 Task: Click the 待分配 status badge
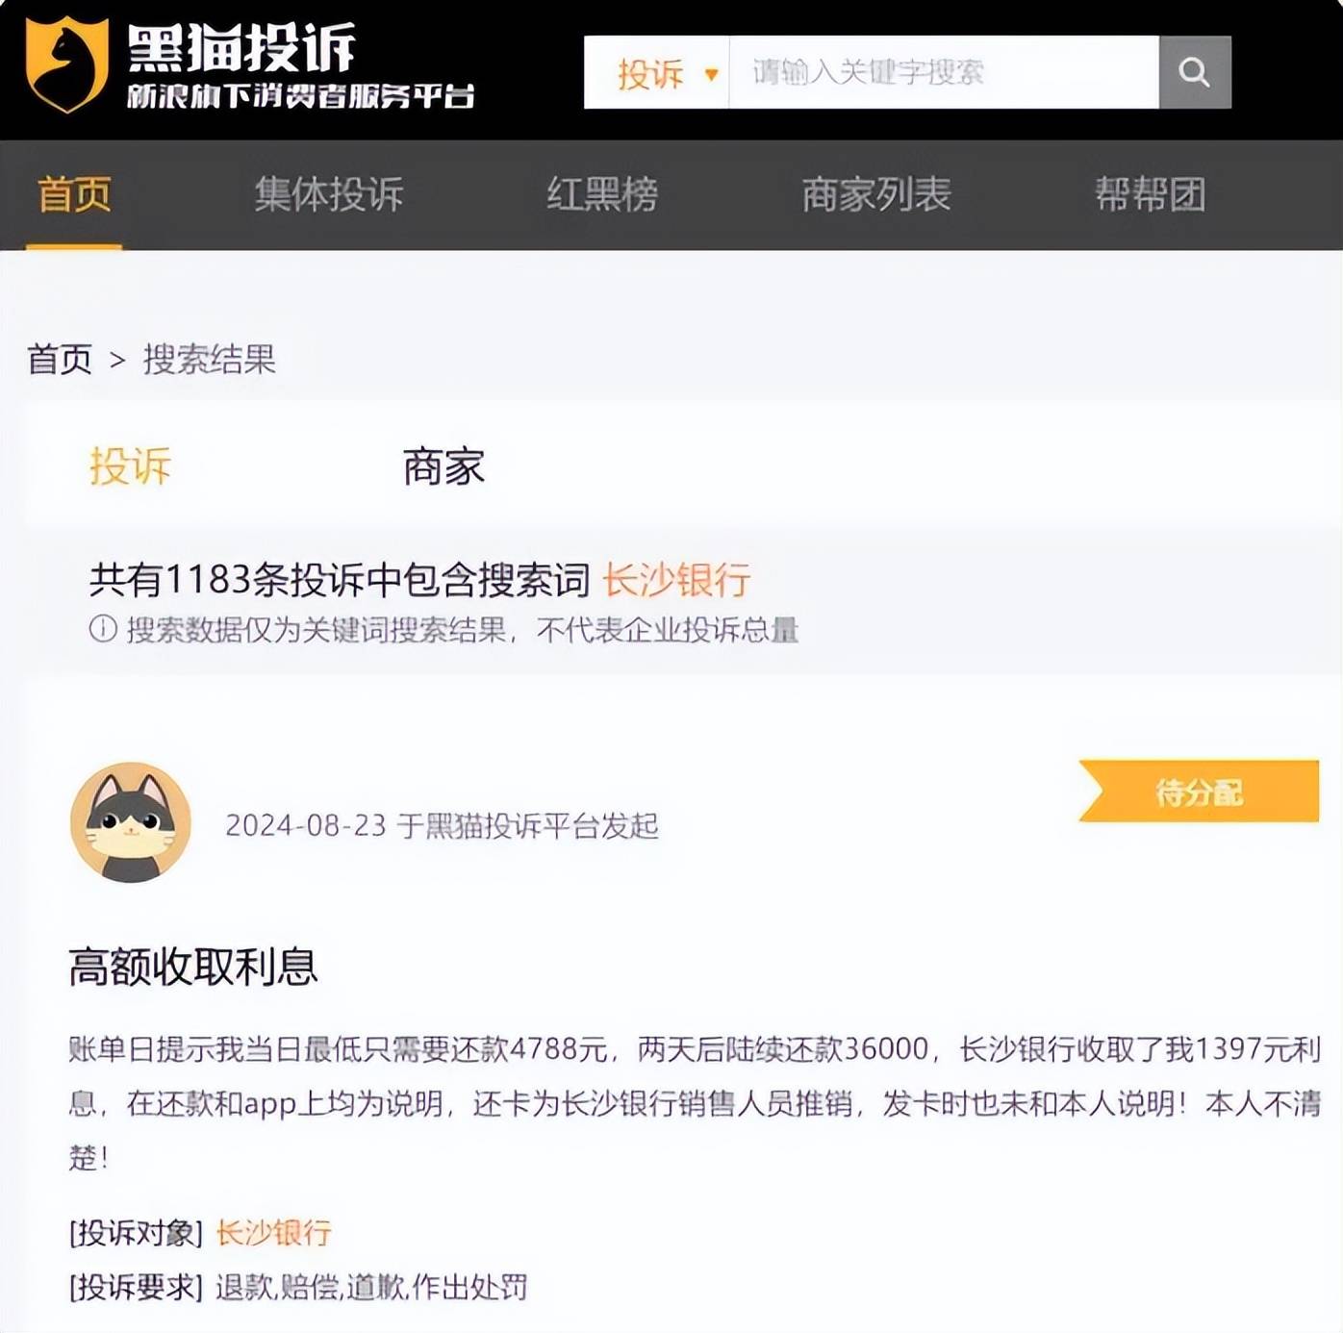click(x=1199, y=792)
